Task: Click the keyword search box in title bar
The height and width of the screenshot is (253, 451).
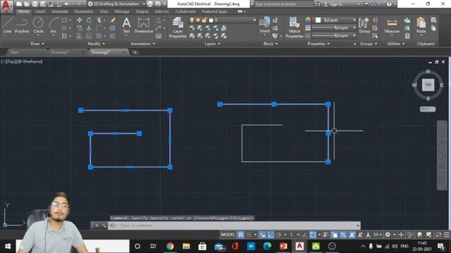Action: tap(283, 4)
